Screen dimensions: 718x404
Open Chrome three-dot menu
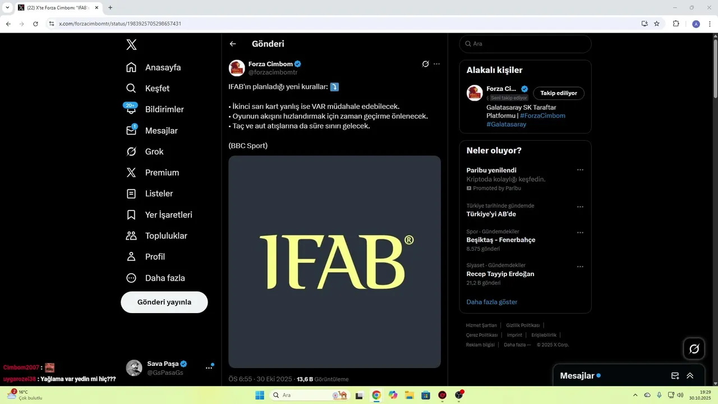710,24
